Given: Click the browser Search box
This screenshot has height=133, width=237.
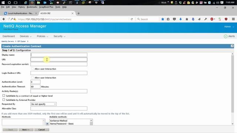Looking at the screenshot, I should tap(147, 19).
